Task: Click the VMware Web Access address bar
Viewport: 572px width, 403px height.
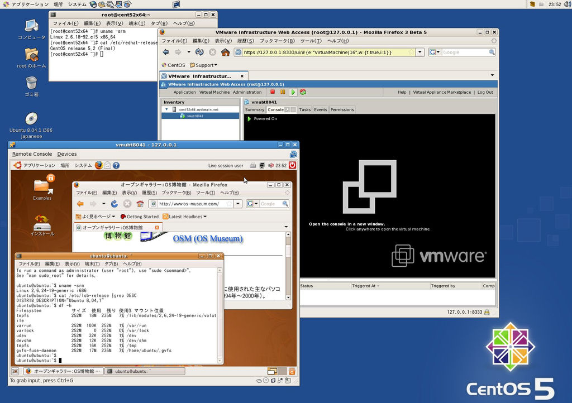Action: [x=325, y=52]
